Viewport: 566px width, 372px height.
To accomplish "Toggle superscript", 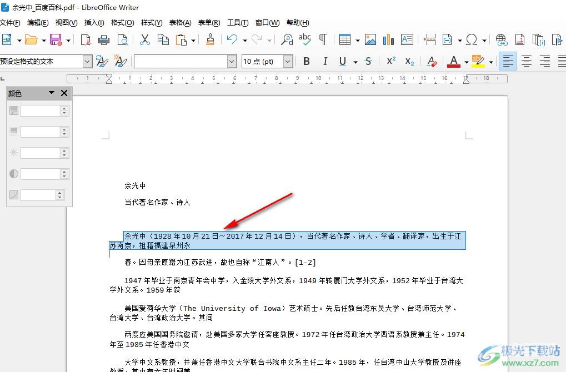I will click(x=391, y=61).
